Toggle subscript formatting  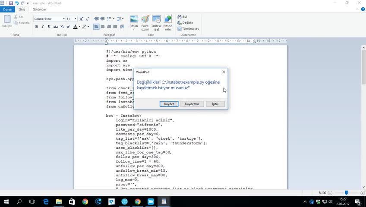point(62,27)
